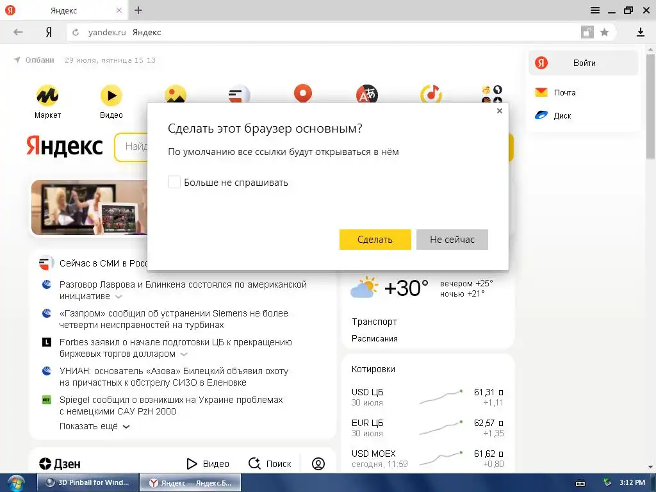Image resolution: width=656 pixels, height=492 pixels.
Task: Expand the Лавров и Блинкен news item
Action: (x=119, y=297)
